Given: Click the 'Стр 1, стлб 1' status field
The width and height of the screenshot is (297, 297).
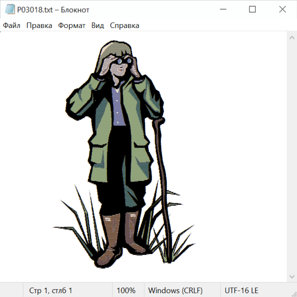Looking at the screenshot, I should (51, 290).
